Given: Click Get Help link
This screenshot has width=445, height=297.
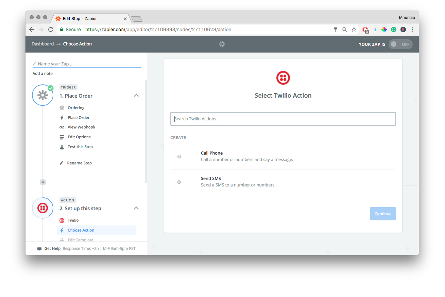Looking at the screenshot, I should pos(52,249).
